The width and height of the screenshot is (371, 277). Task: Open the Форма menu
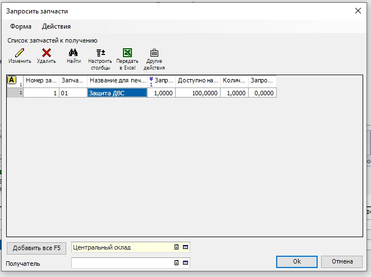click(21, 26)
